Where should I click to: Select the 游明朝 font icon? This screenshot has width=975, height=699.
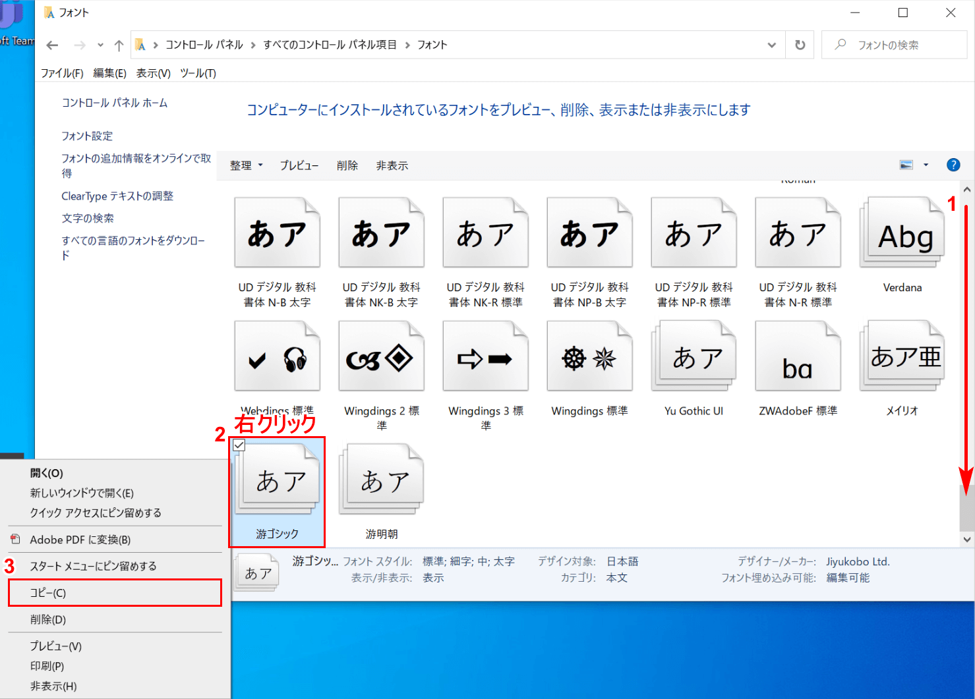[382, 480]
